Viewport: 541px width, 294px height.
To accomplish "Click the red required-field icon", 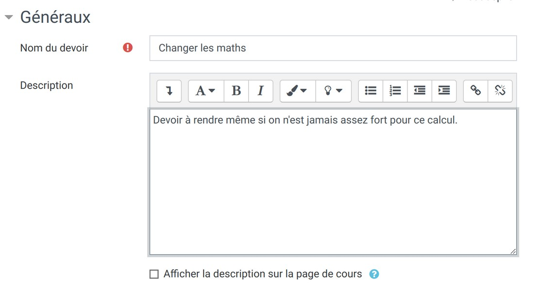I will [128, 48].
